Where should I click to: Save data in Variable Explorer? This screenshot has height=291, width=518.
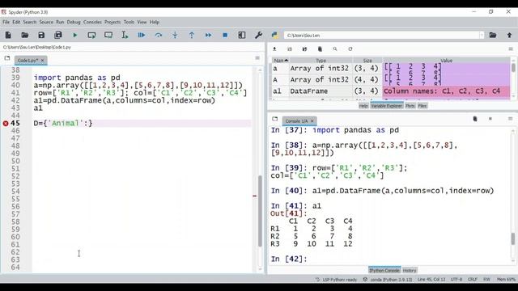click(x=290, y=48)
